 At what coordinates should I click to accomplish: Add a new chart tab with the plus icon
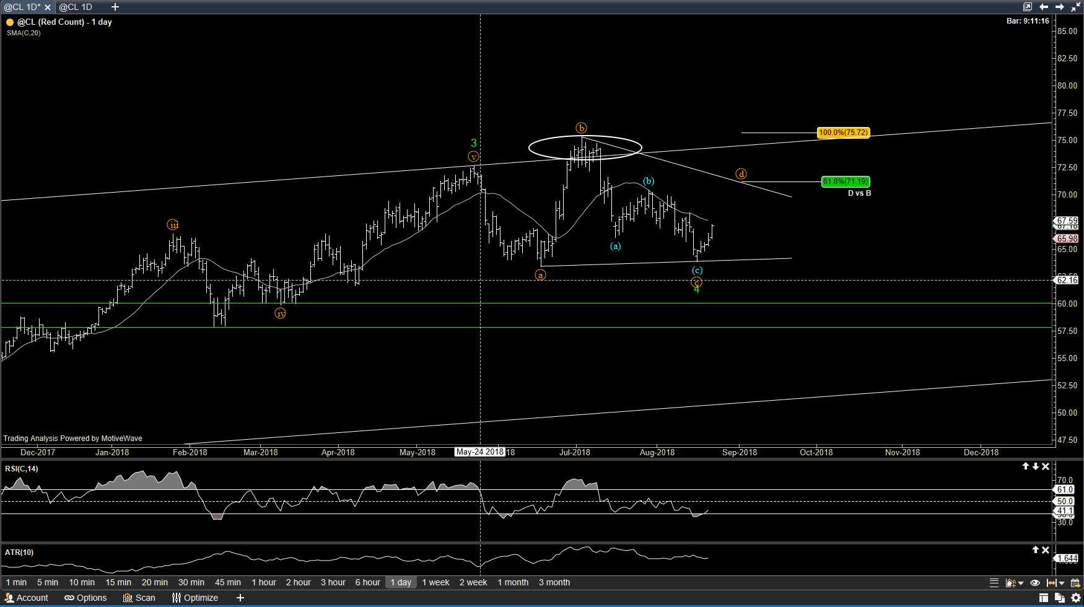(115, 7)
